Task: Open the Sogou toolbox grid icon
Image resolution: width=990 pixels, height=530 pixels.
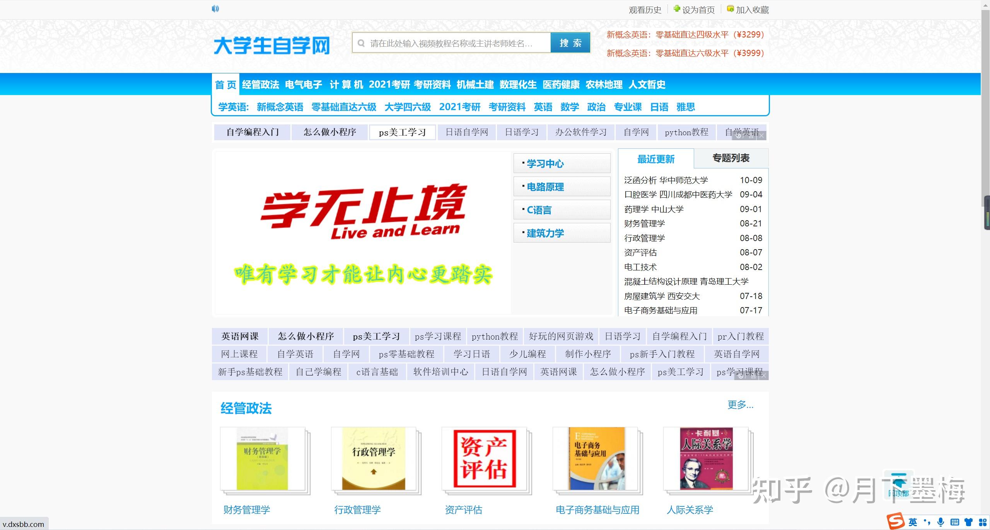Action: click(982, 522)
